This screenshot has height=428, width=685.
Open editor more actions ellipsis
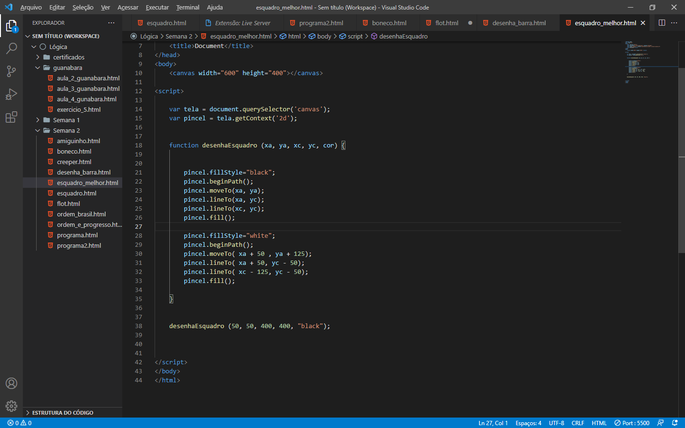tap(674, 23)
